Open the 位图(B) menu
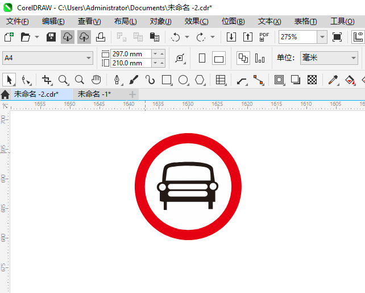 233,22
